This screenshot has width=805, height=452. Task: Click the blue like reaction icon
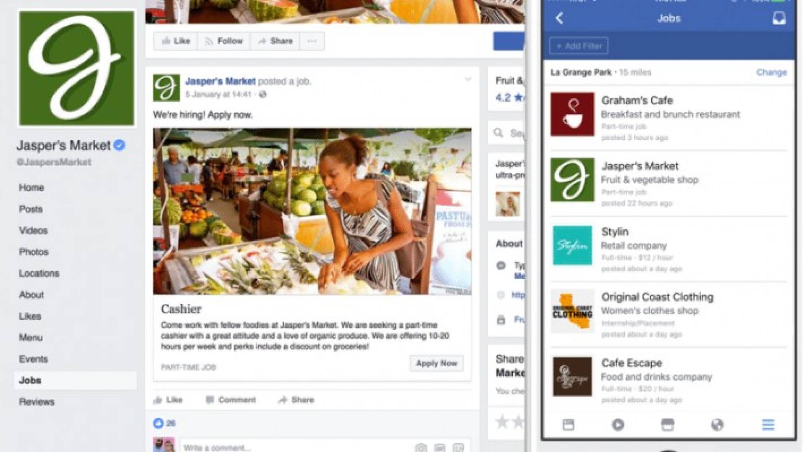(x=158, y=423)
